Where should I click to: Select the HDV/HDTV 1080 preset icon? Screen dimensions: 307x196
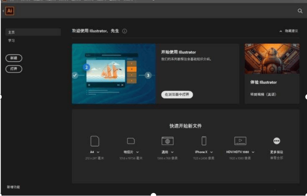[240, 141]
